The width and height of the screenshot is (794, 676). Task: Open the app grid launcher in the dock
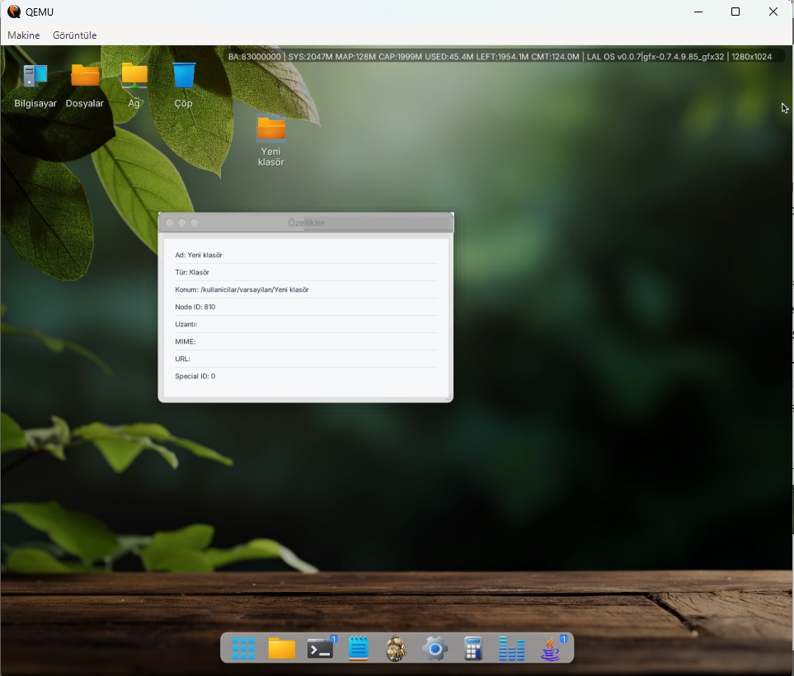pos(243,648)
